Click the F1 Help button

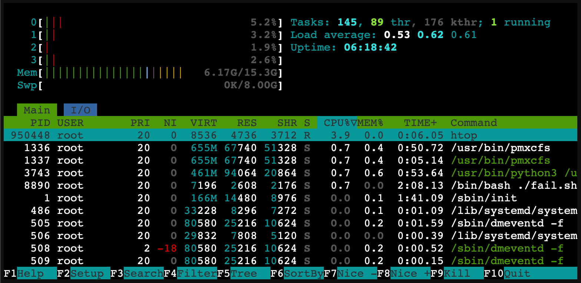coord(30,274)
